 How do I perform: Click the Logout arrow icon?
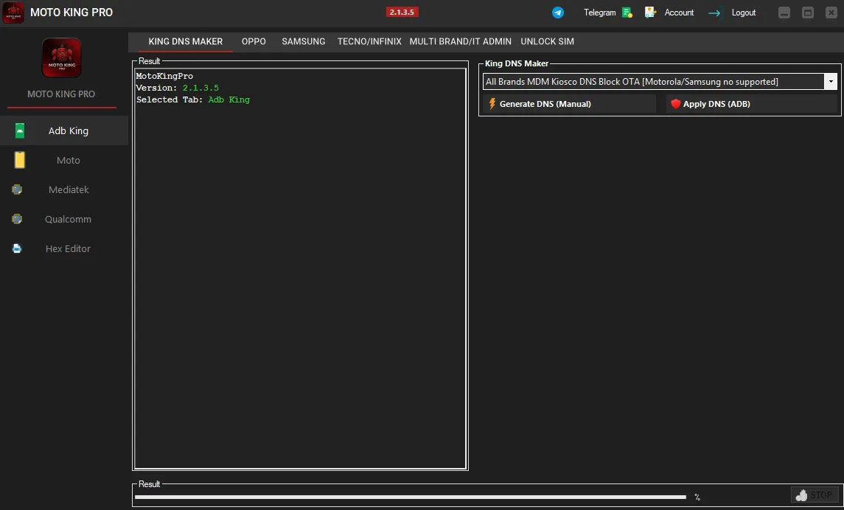point(714,13)
